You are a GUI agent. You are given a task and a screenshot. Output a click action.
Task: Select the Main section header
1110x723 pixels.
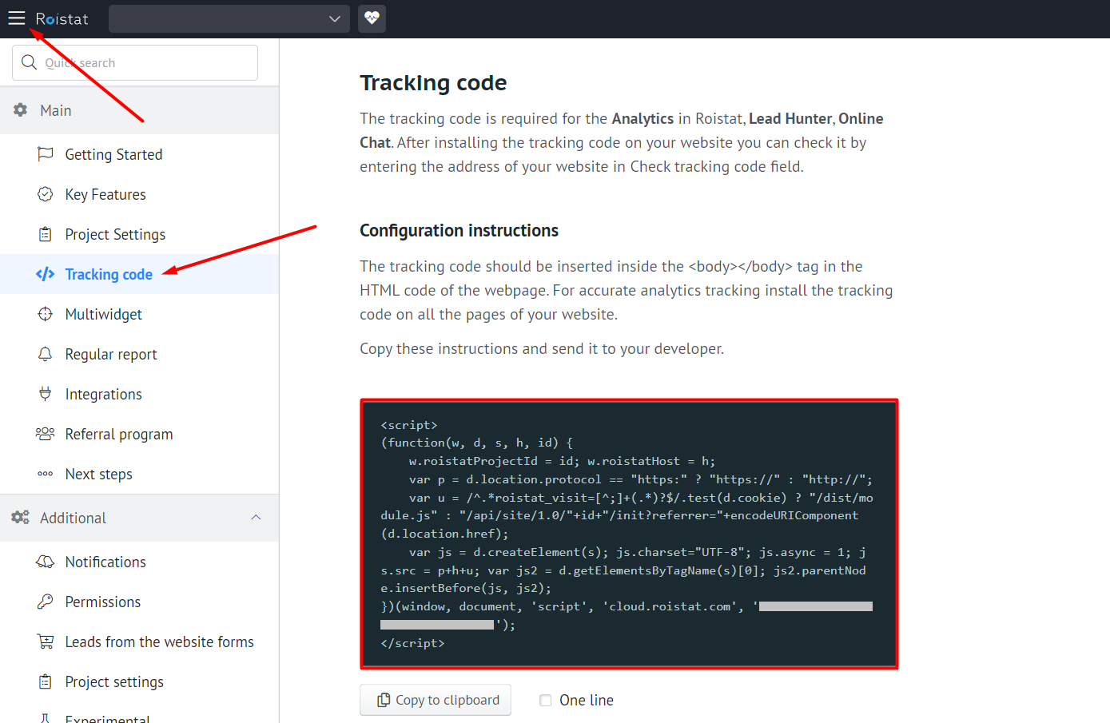[x=139, y=110]
